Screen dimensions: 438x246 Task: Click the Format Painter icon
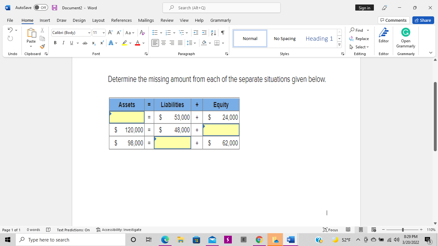[42, 46]
